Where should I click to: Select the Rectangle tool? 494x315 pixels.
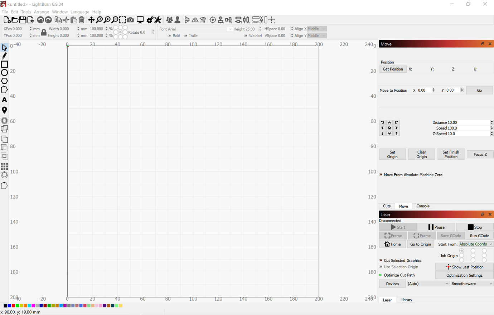pos(4,64)
